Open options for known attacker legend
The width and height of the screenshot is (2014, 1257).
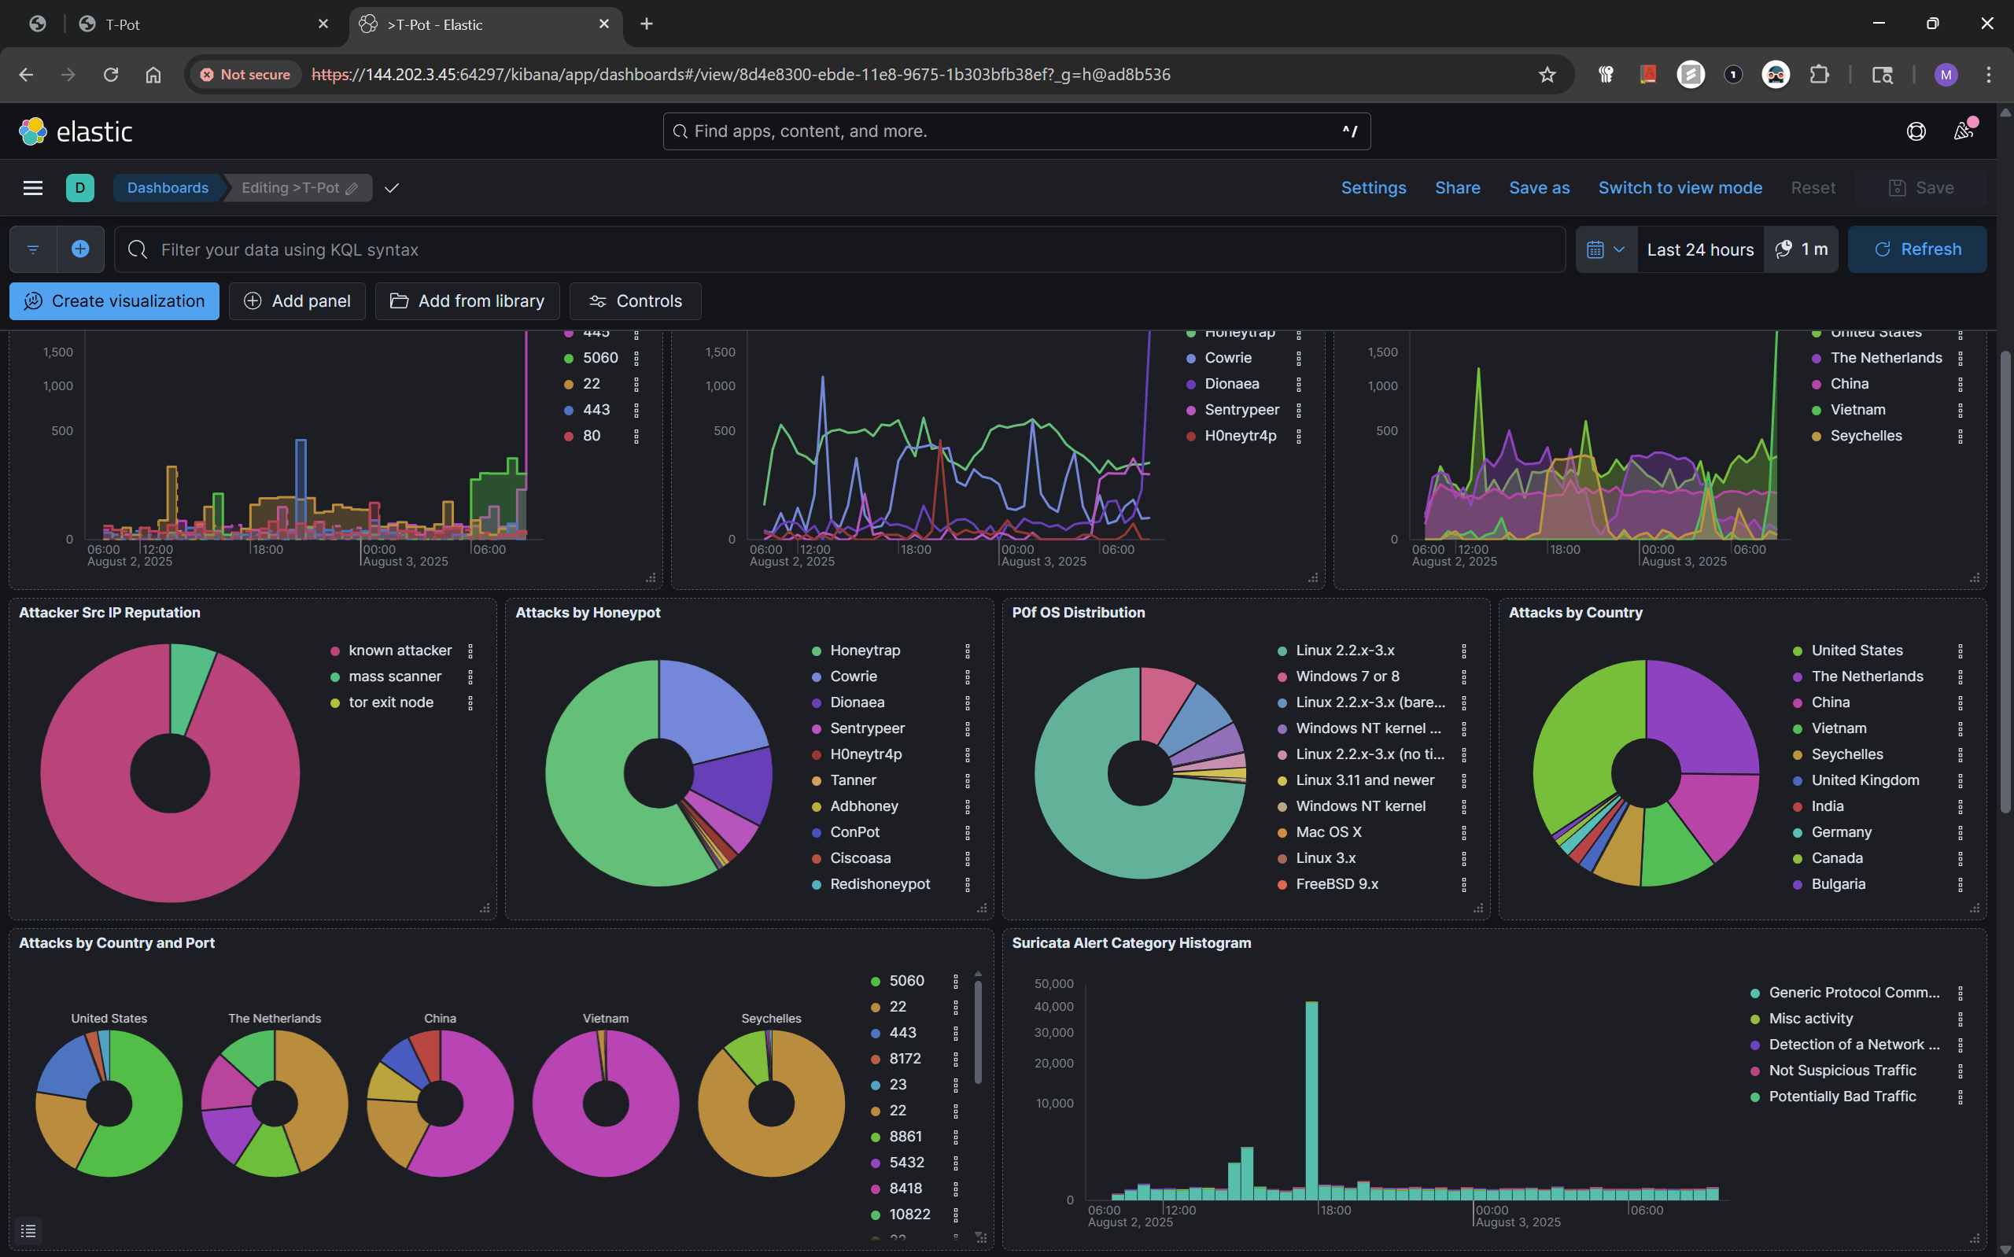pyautogui.click(x=470, y=651)
